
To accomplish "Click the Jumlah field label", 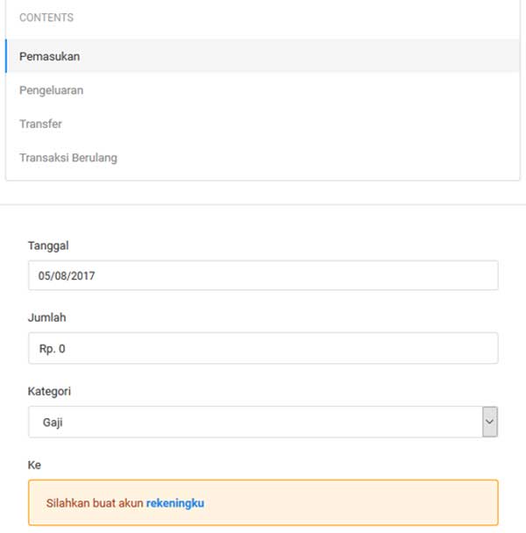I will (47, 318).
